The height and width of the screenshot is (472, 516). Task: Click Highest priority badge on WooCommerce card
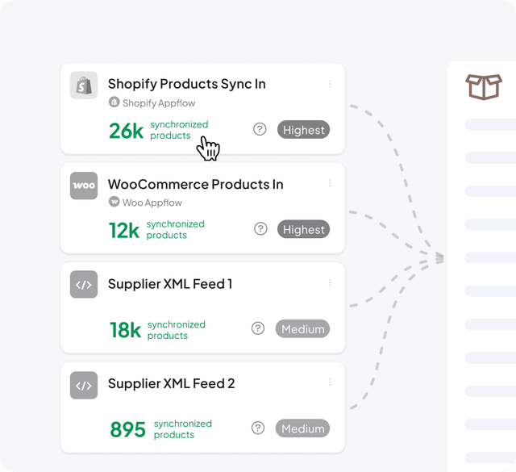303,229
